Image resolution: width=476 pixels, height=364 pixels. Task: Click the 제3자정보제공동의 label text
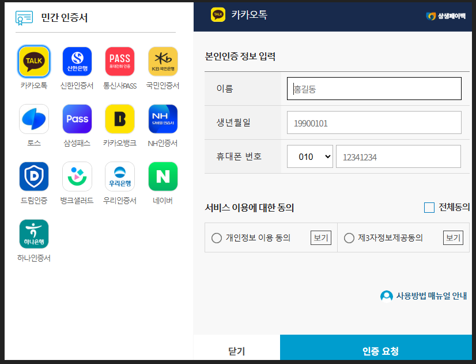(390, 237)
